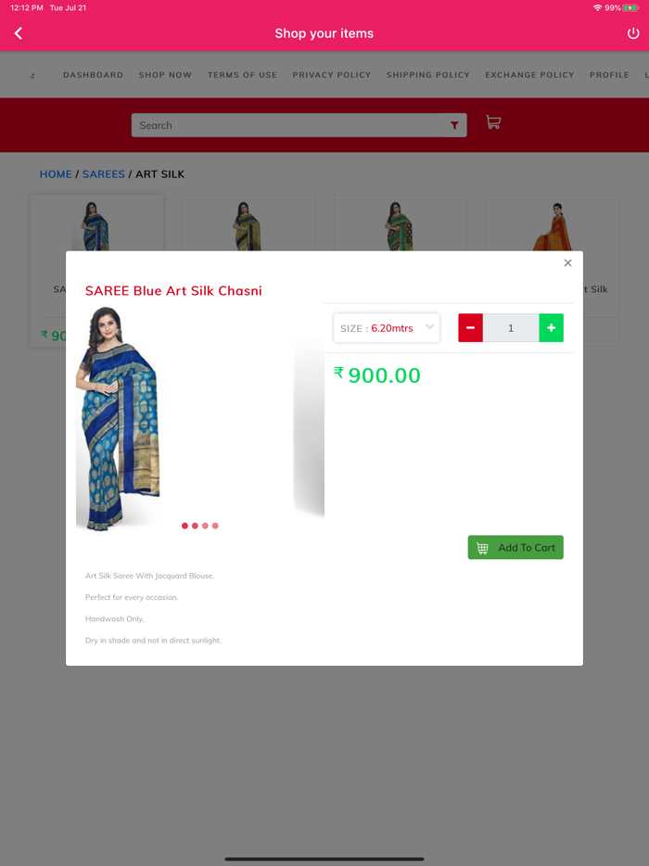Viewport: 649px width, 866px height.
Task: Tap the back arrow in header
Action: (19, 33)
